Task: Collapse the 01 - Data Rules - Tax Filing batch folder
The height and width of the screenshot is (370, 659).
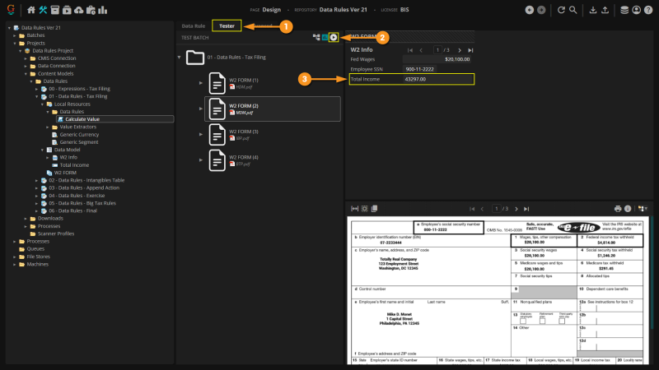Action: coord(179,58)
